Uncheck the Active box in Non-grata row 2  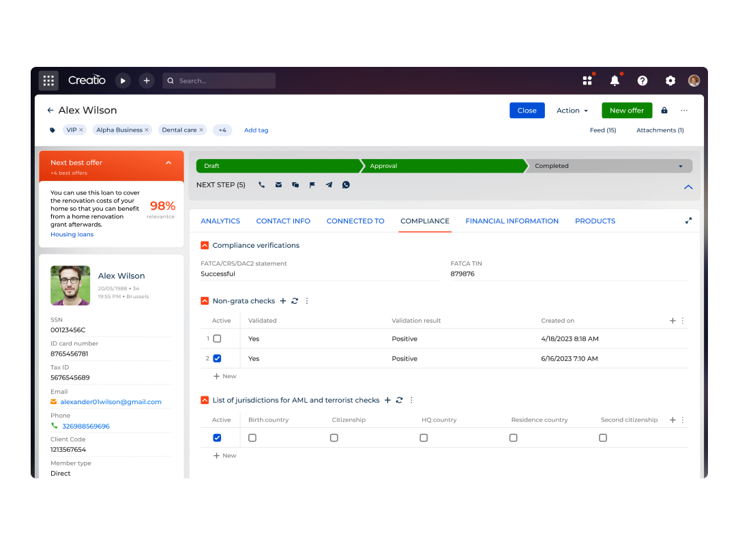(217, 358)
